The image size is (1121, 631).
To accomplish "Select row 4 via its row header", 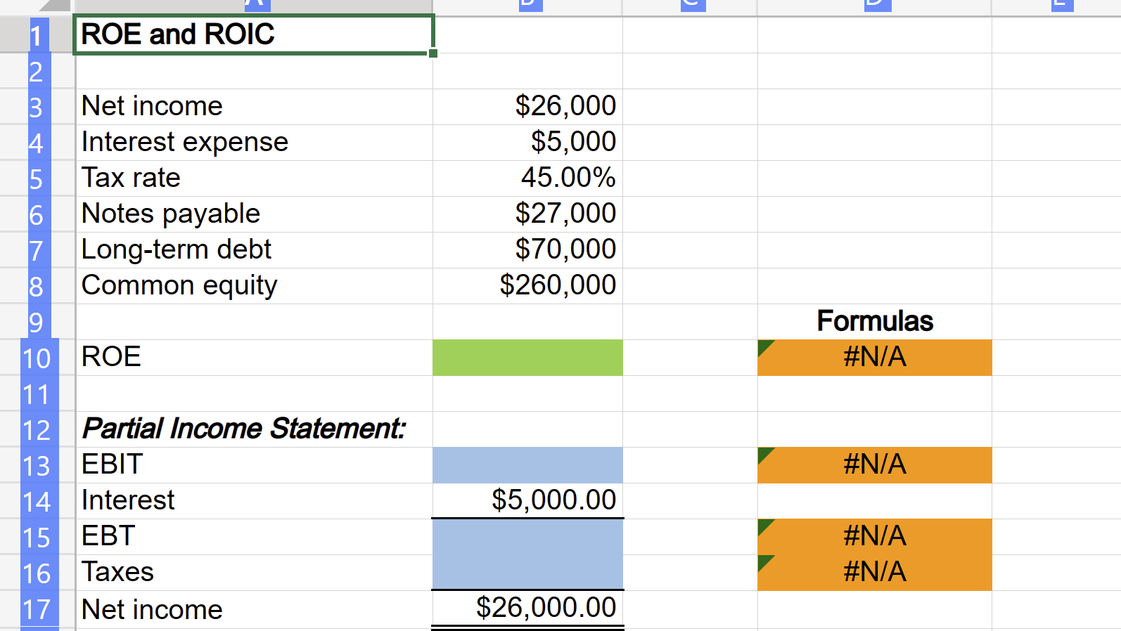I will tap(37, 143).
